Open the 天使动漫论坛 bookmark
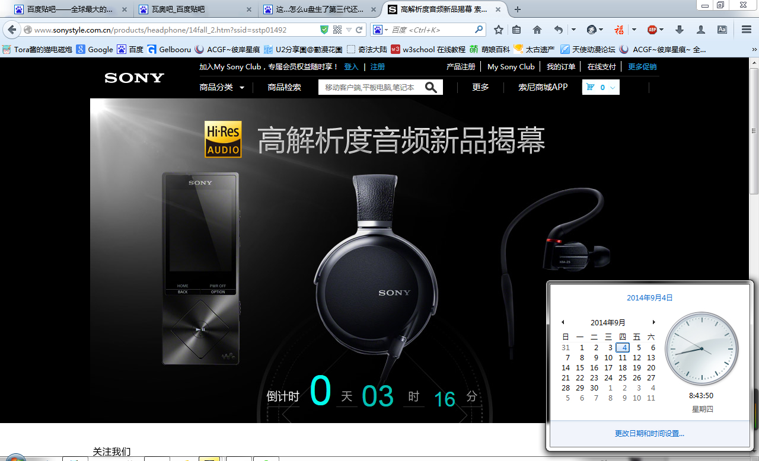This screenshot has width=759, height=461. [x=588, y=49]
